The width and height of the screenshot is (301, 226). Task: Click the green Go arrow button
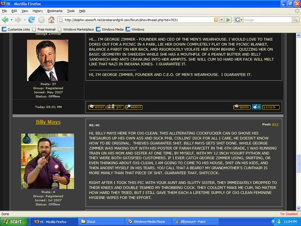point(228,20)
